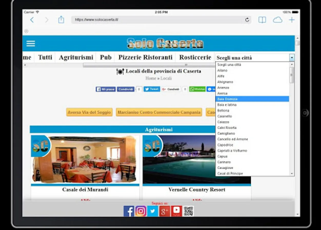The height and width of the screenshot is (230, 321).
Task: Select the Tutti menu item
Action: [x=45, y=57]
